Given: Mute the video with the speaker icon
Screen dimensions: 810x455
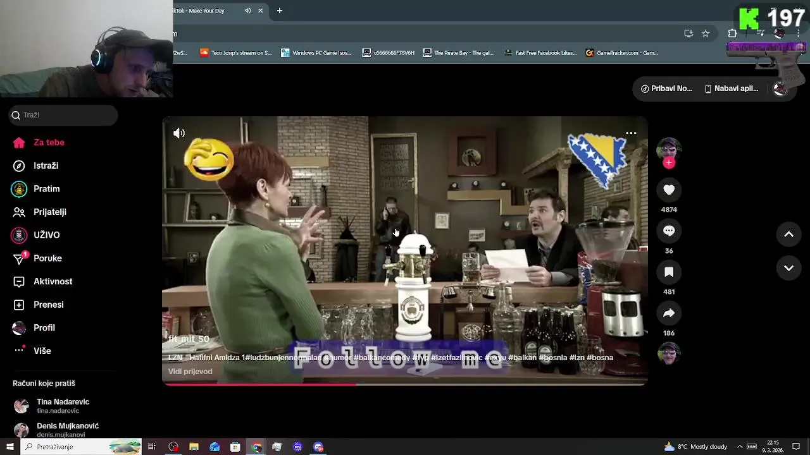Looking at the screenshot, I should 179,133.
